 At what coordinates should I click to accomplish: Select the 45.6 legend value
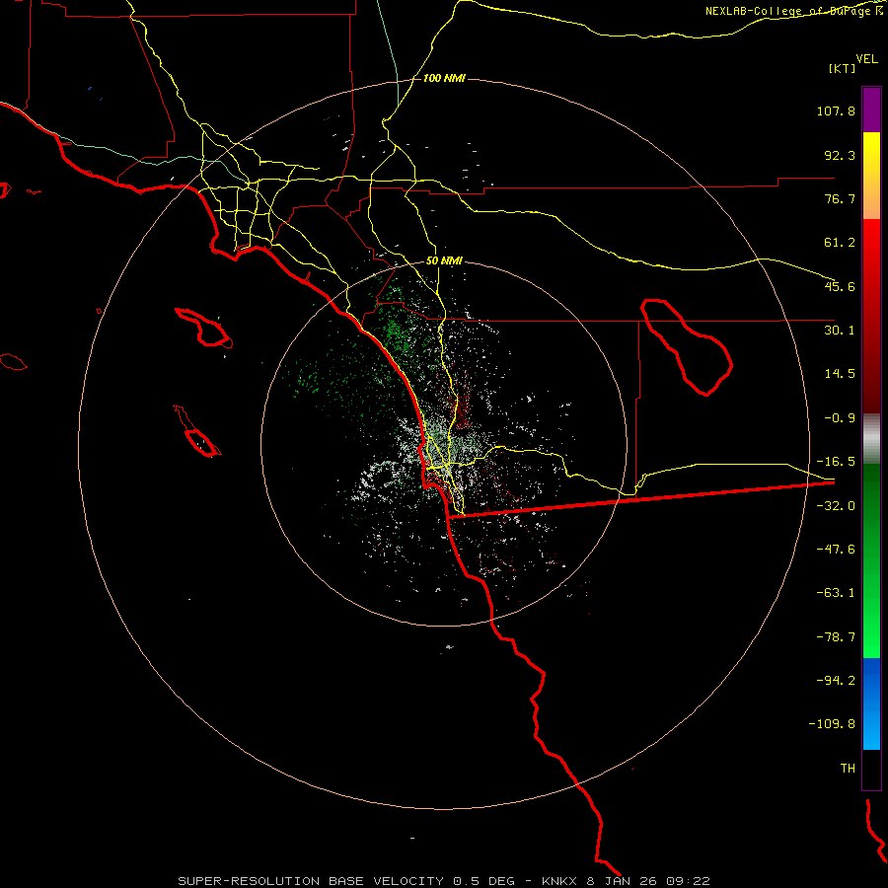tap(840, 286)
